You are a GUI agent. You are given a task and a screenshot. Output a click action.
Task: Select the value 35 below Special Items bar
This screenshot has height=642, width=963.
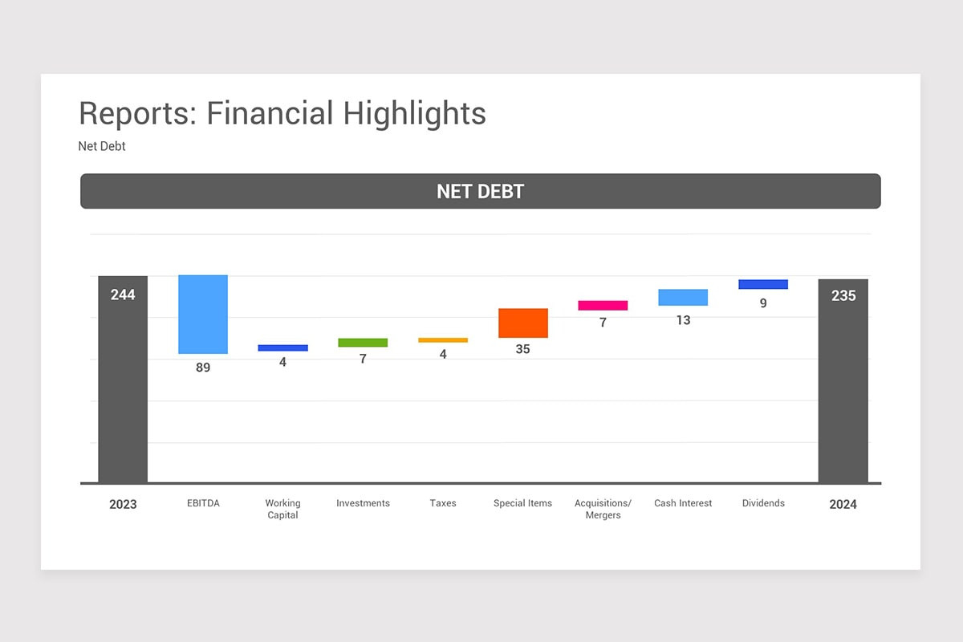click(522, 349)
